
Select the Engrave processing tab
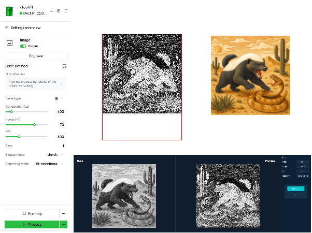pyautogui.click(x=36, y=55)
